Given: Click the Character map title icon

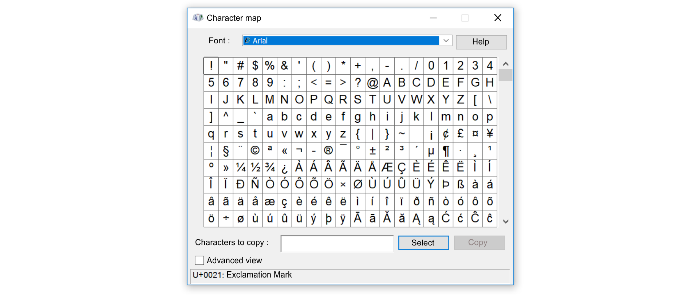Looking at the screenshot, I should click(x=198, y=18).
